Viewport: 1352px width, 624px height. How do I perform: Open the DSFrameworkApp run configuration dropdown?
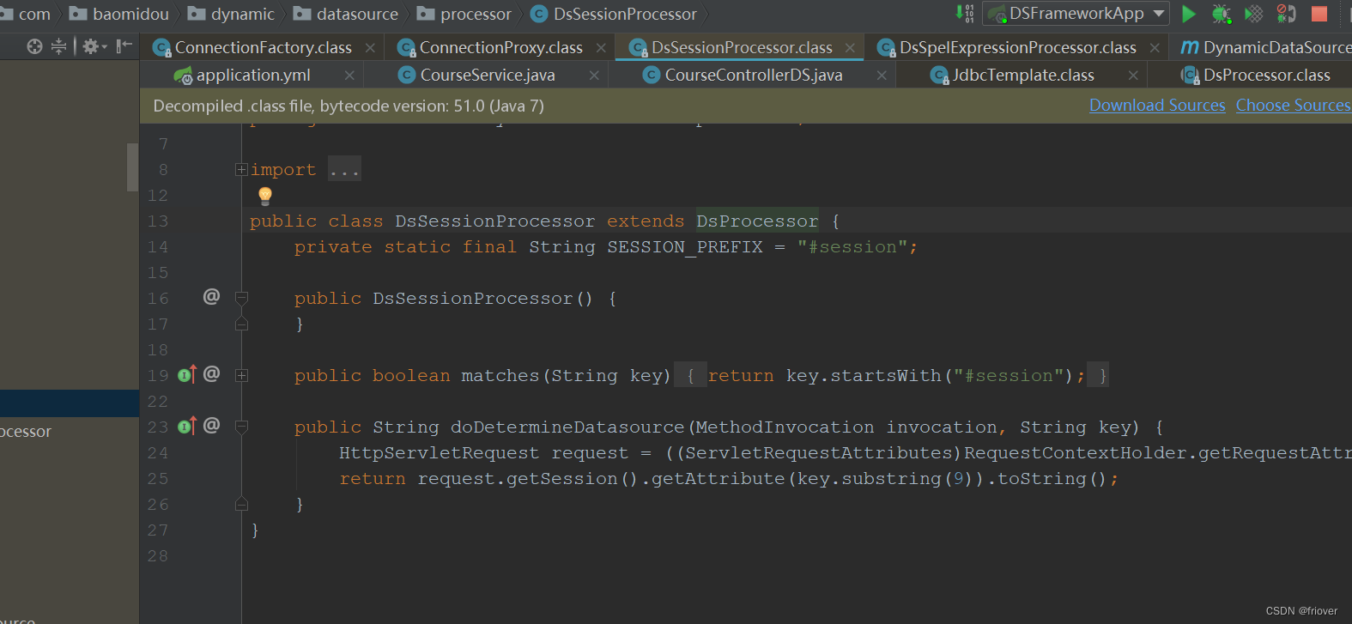1076,14
